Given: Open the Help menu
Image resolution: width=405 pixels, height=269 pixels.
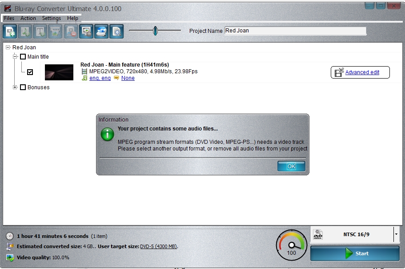Looking at the screenshot, I should (x=72, y=18).
